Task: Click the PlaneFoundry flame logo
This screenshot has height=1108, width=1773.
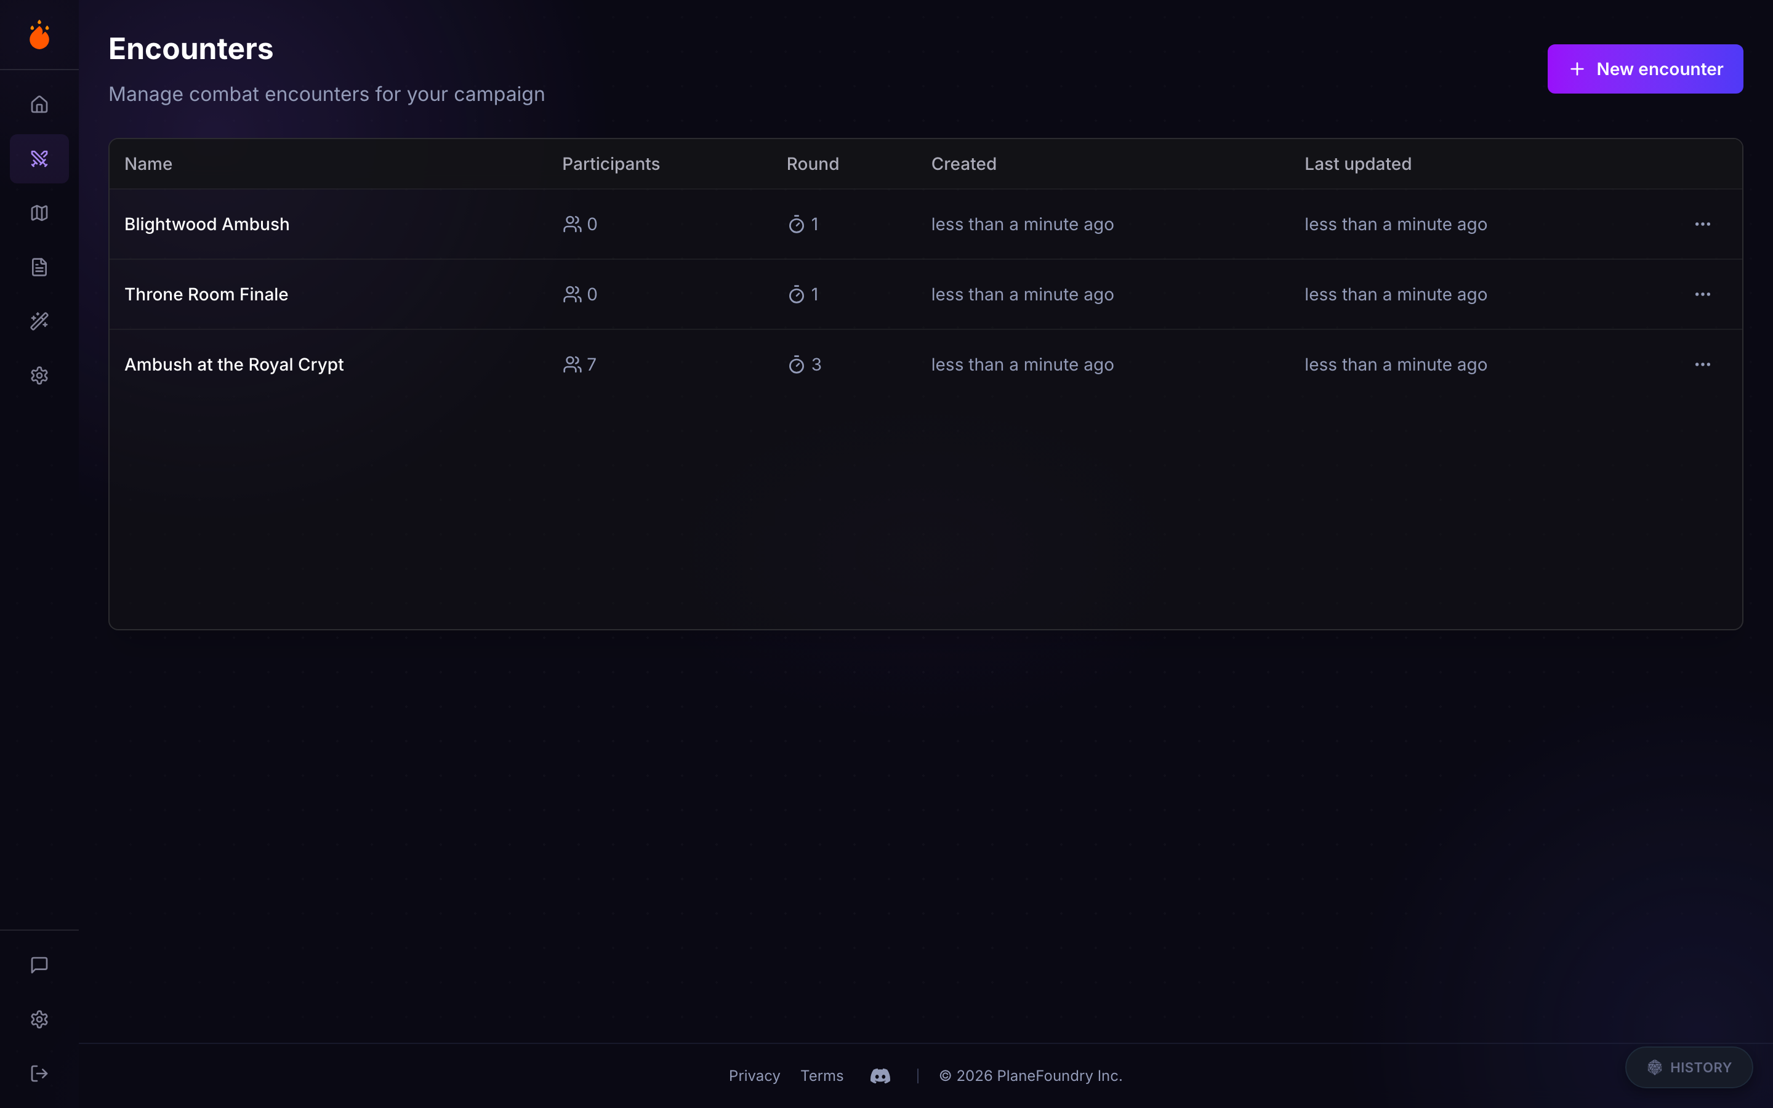Action: point(39,35)
